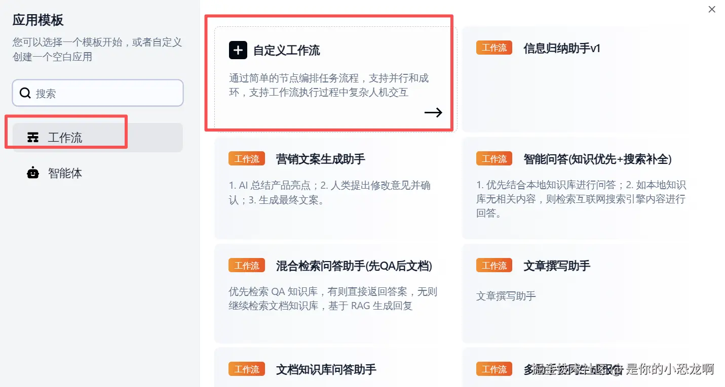The width and height of the screenshot is (725, 387).
Task: Click the robot icon beside 智能体
Action: click(x=33, y=173)
